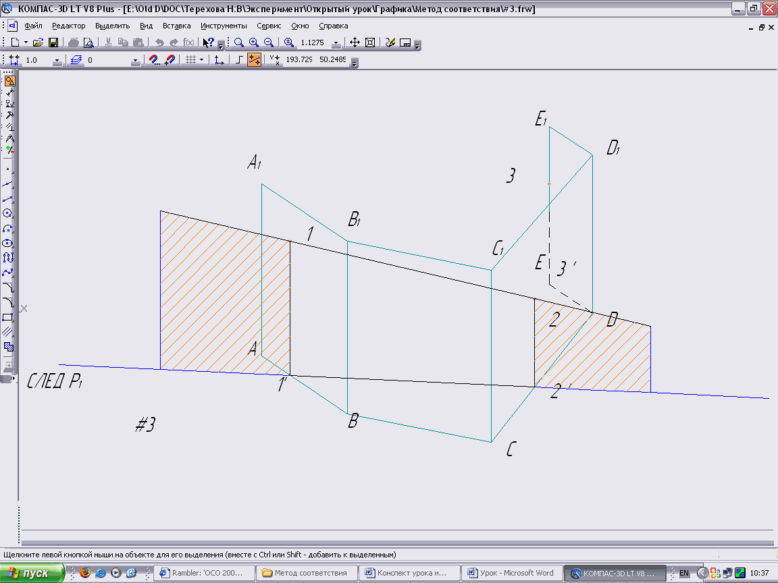Click the пуск Start button
778x583 pixels.
[x=32, y=573]
